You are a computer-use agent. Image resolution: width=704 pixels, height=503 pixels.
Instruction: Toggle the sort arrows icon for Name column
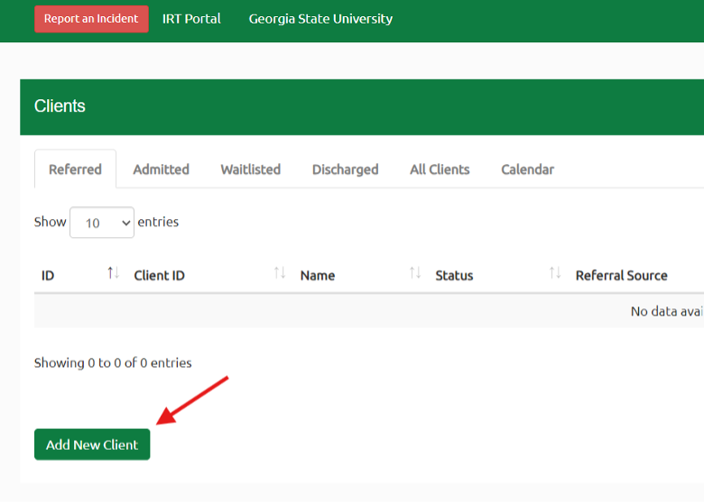pos(415,273)
